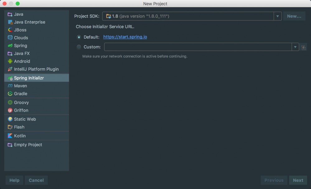Click the Java project type icon

[10, 14]
